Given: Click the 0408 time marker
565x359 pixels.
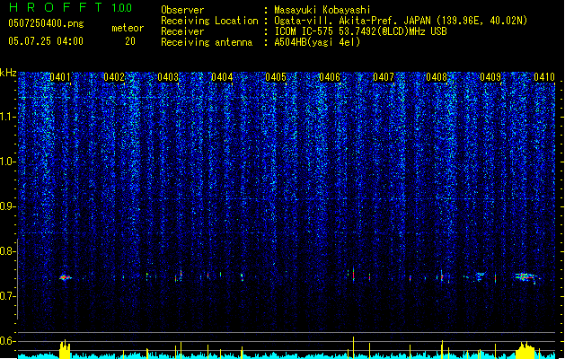Looking at the screenshot, I should pyautogui.click(x=437, y=77).
